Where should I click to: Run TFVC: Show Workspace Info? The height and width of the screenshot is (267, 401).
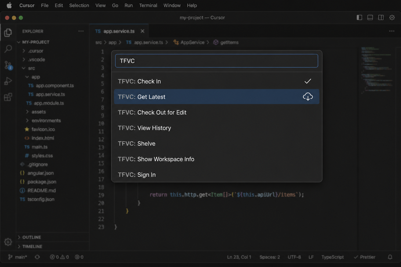[217, 159]
